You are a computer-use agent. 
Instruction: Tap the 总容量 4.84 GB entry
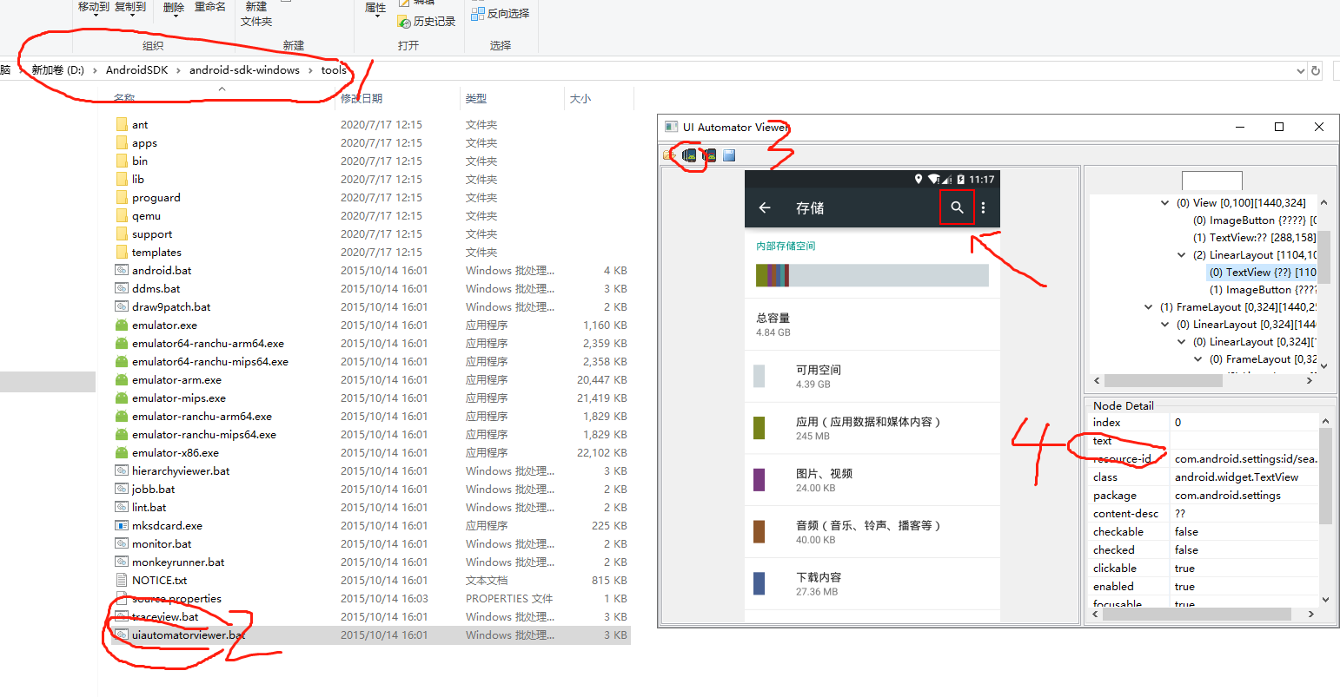[872, 325]
